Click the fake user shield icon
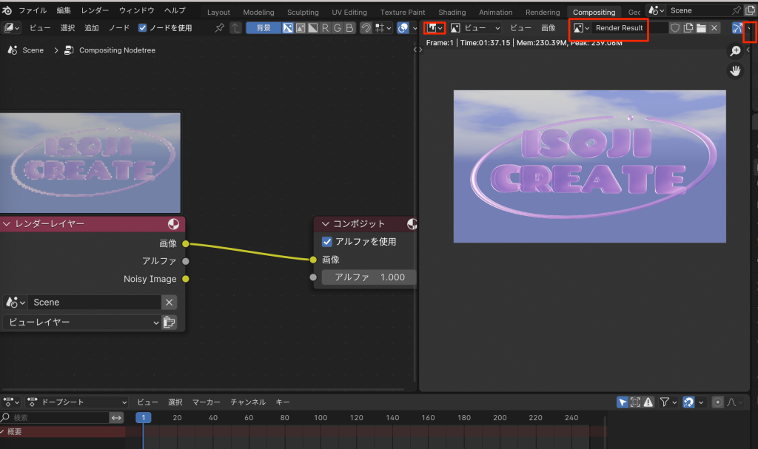 coord(674,27)
